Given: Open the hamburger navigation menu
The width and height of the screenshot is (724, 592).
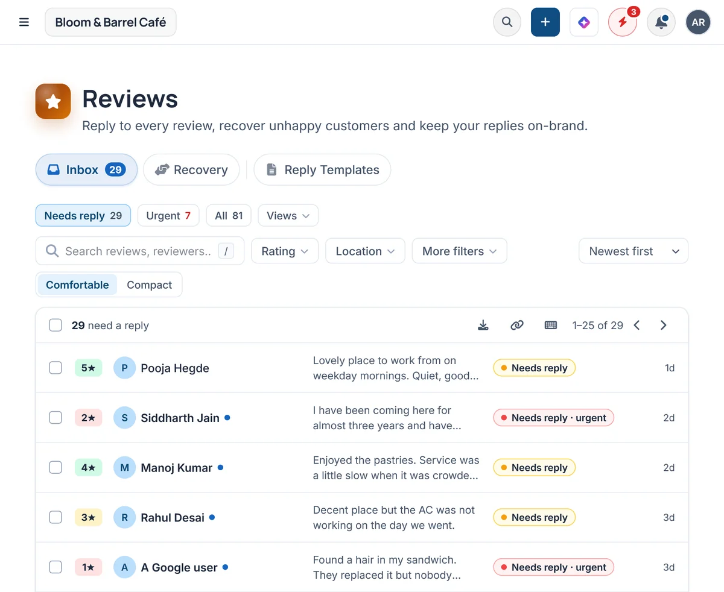Looking at the screenshot, I should pos(24,22).
